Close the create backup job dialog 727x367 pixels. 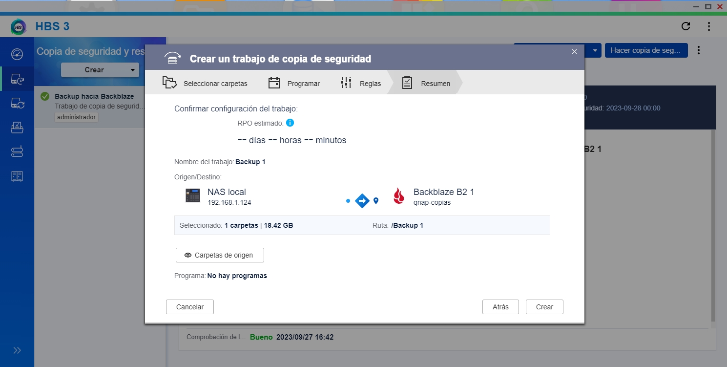click(574, 51)
